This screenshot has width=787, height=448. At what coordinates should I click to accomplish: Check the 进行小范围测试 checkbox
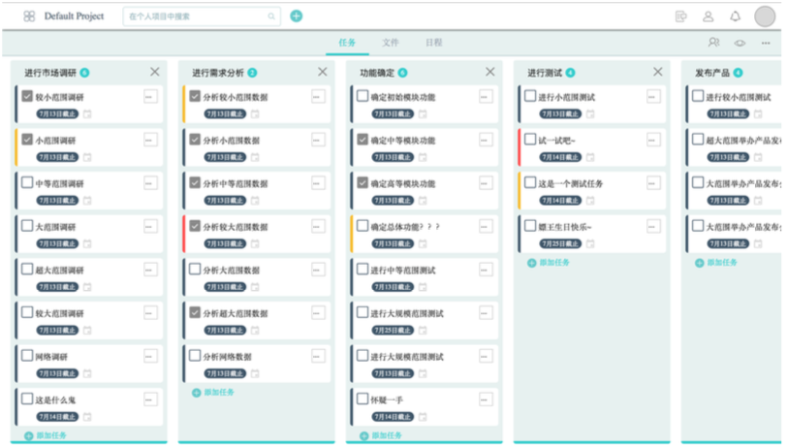click(530, 96)
